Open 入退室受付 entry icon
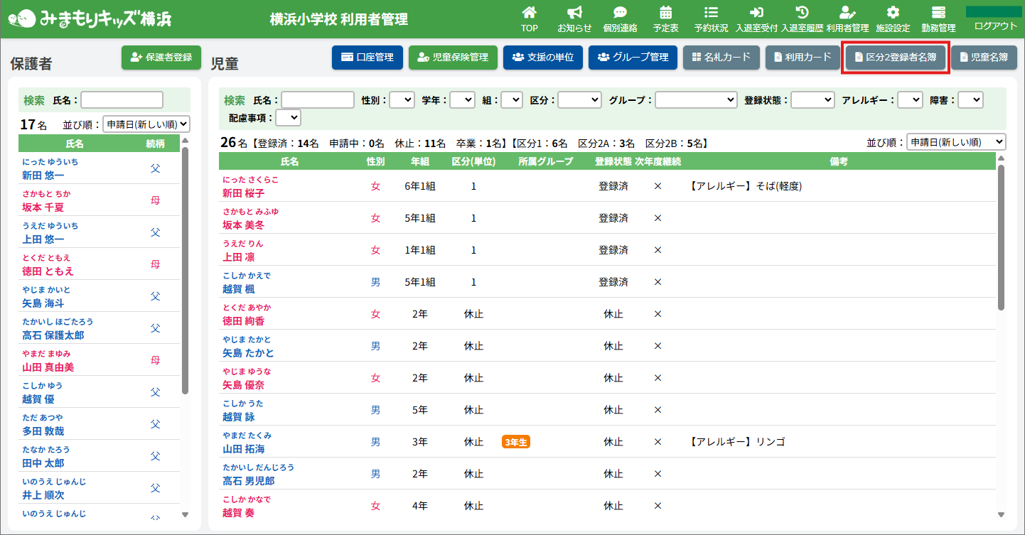Screen dimensions: 1025x535 tap(756, 13)
